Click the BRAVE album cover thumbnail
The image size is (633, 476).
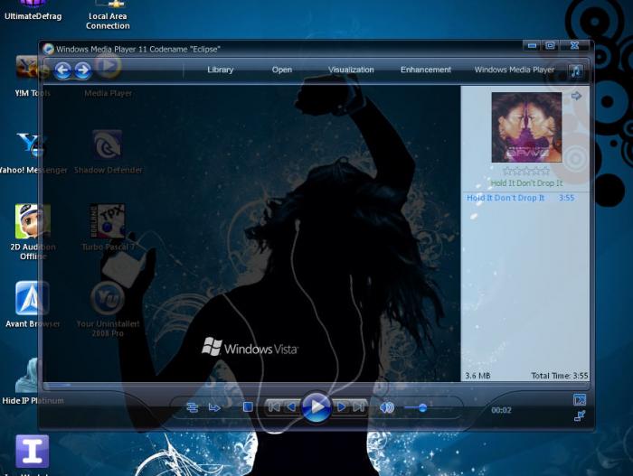526,127
